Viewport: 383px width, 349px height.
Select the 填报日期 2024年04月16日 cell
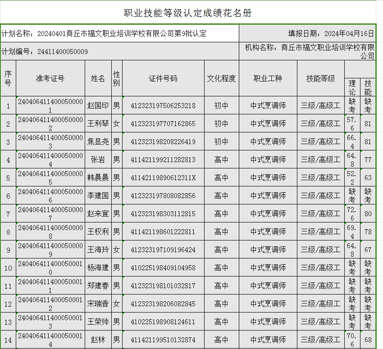point(307,33)
